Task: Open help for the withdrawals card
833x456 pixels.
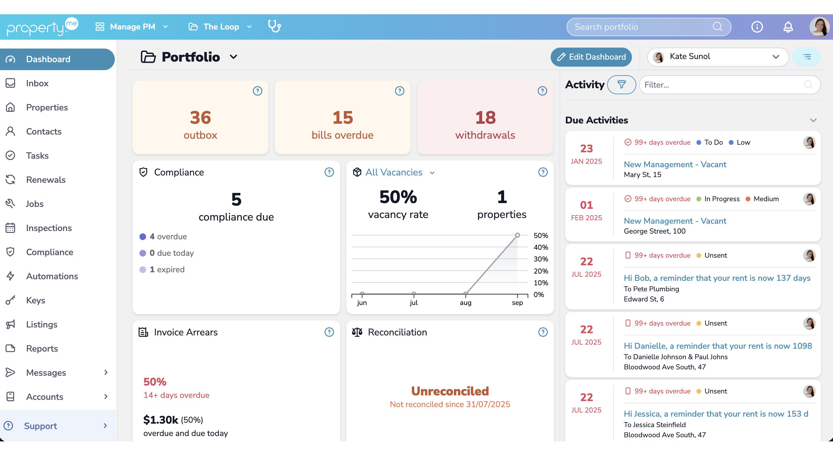Action: (x=542, y=91)
